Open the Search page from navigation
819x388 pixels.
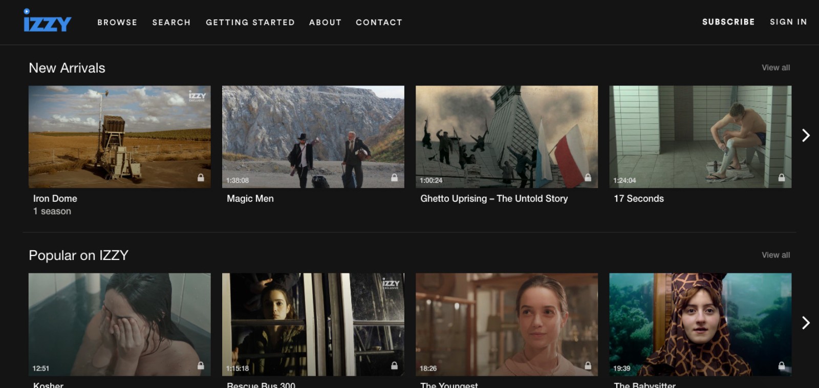[x=171, y=23]
